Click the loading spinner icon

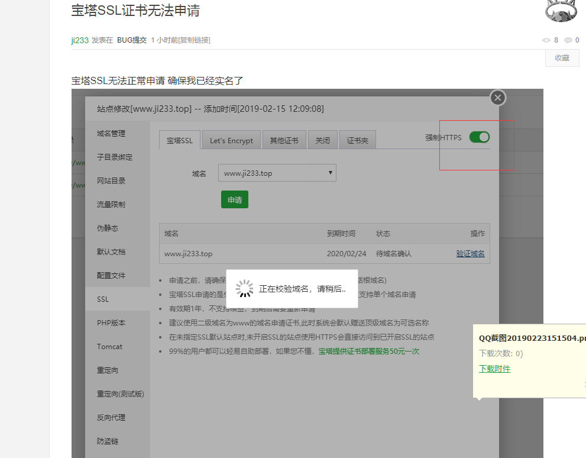[x=244, y=288]
